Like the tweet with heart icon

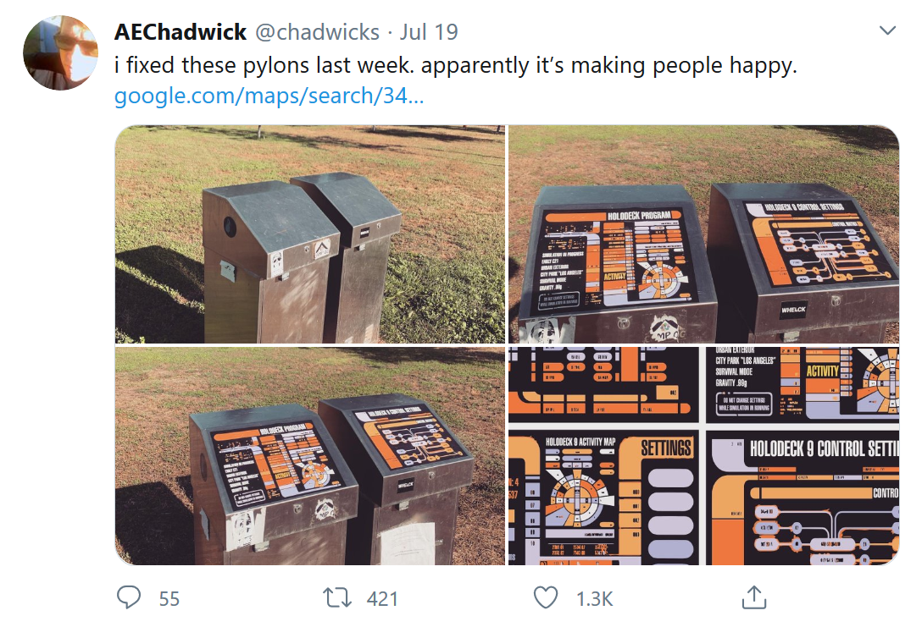[545, 597]
